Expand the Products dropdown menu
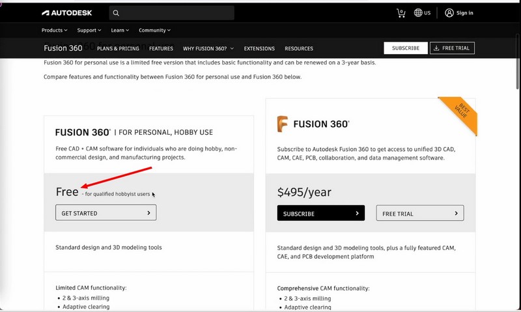The height and width of the screenshot is (312, 521). click(54, 30)
